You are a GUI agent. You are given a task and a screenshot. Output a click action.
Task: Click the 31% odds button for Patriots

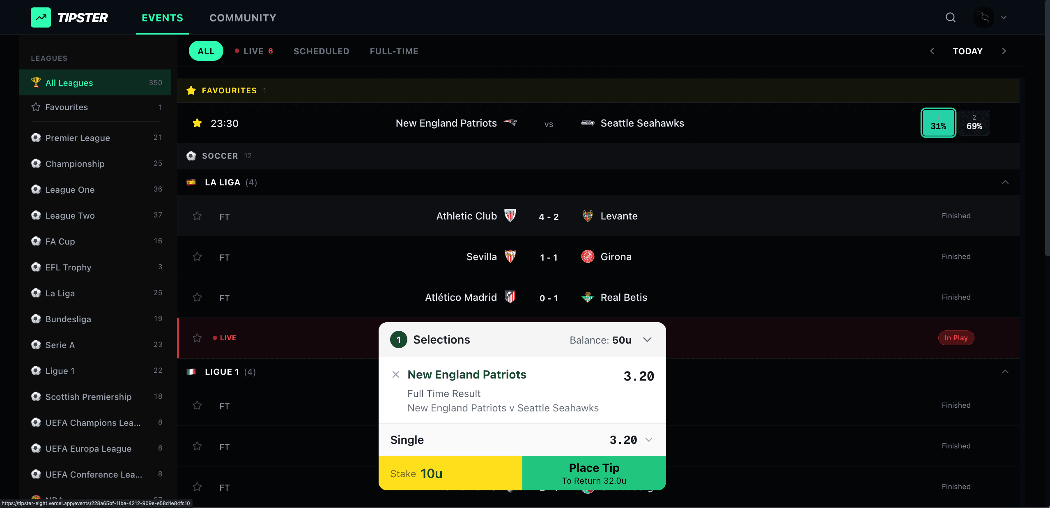[938, 123]
